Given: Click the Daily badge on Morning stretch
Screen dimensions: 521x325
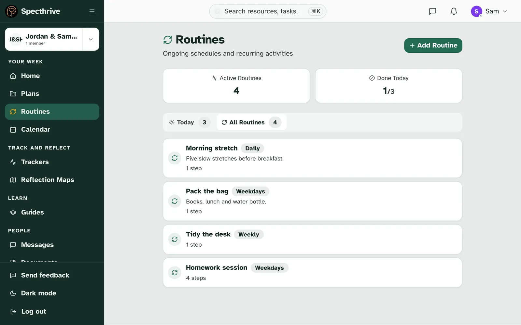Looking at the screenshot, I should (x=252, y=148).
